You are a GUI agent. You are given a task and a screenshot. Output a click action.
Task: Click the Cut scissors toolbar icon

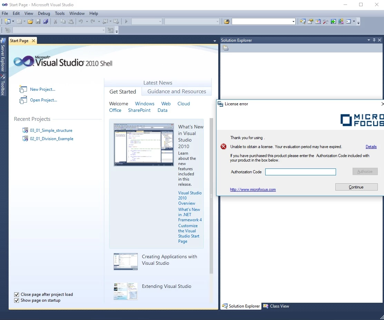55,21
